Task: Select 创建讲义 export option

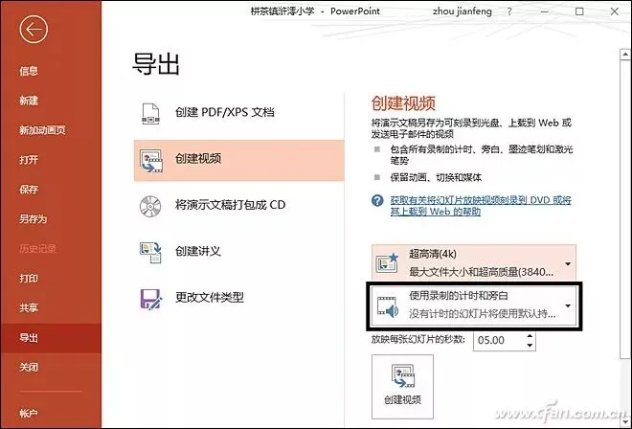Action: (239, 252)
